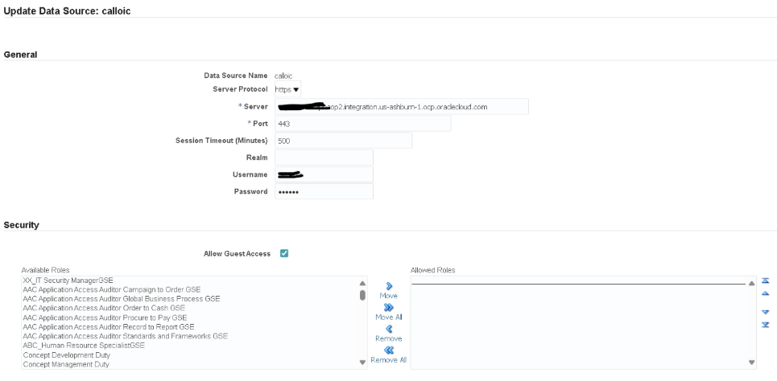Click the Remove All double-left-arrow icon

[389, 350]
